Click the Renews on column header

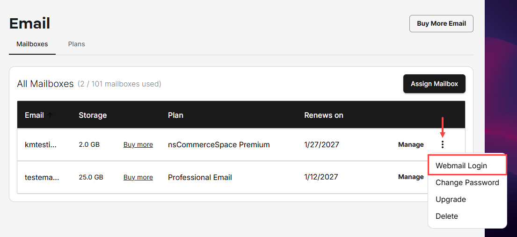coord(324,115)
